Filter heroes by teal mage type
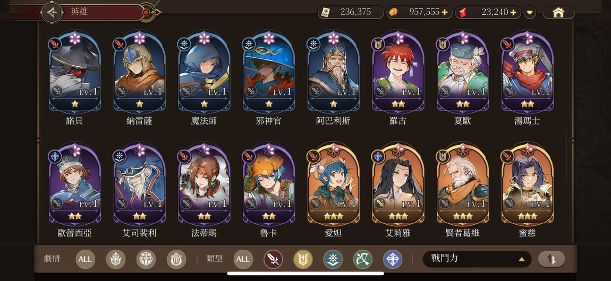The width and height of the screenshot is (611, 281). pyautogui.click(x=333, y=259)
